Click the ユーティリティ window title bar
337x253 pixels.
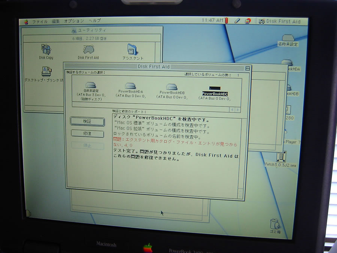click(92, 30)
